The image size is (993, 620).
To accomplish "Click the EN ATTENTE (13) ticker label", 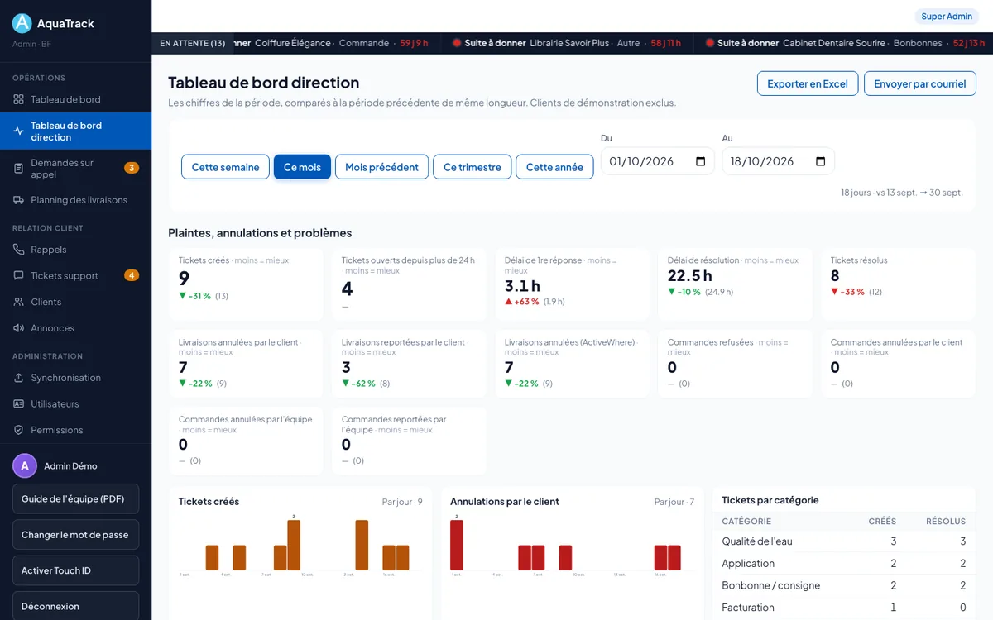I will tap(192, 43).
